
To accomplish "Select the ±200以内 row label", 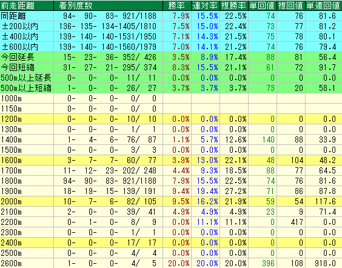I will pos(20,26).
